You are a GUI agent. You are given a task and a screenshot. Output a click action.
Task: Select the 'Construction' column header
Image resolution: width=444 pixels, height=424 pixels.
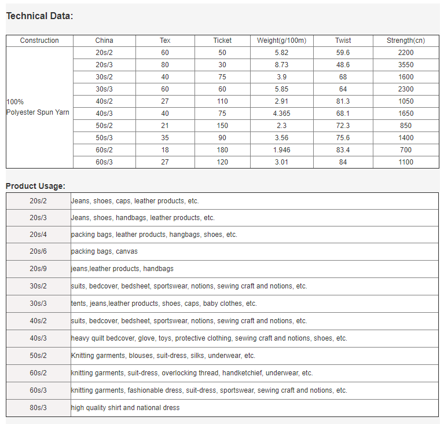pos(39,41)
